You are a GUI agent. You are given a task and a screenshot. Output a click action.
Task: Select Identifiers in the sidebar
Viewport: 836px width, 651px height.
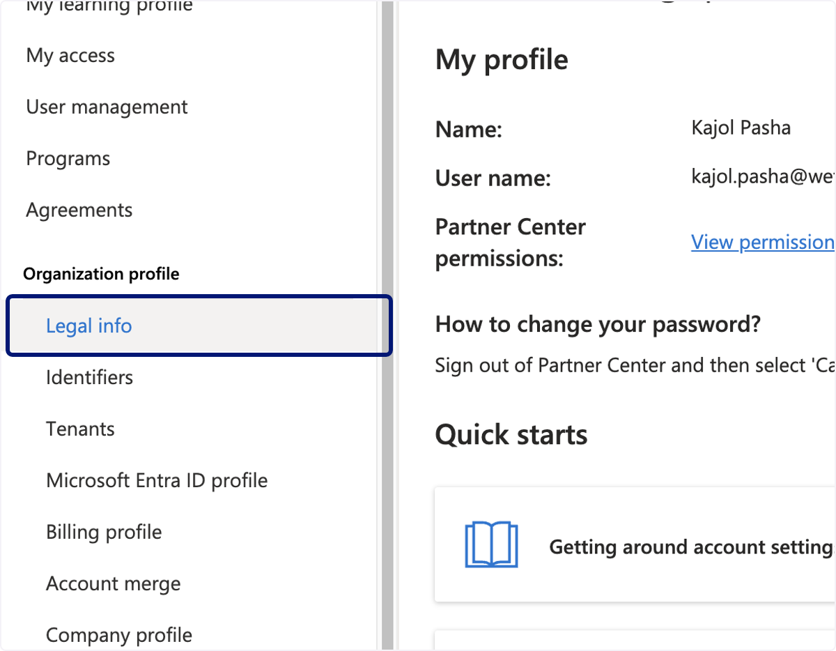pos(89,377)
